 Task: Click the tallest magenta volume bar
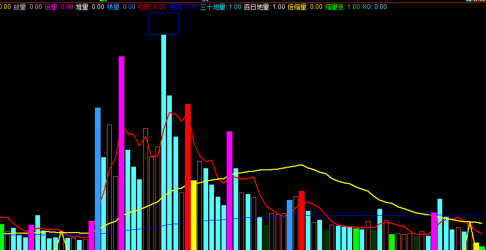[x=121, y=153]
